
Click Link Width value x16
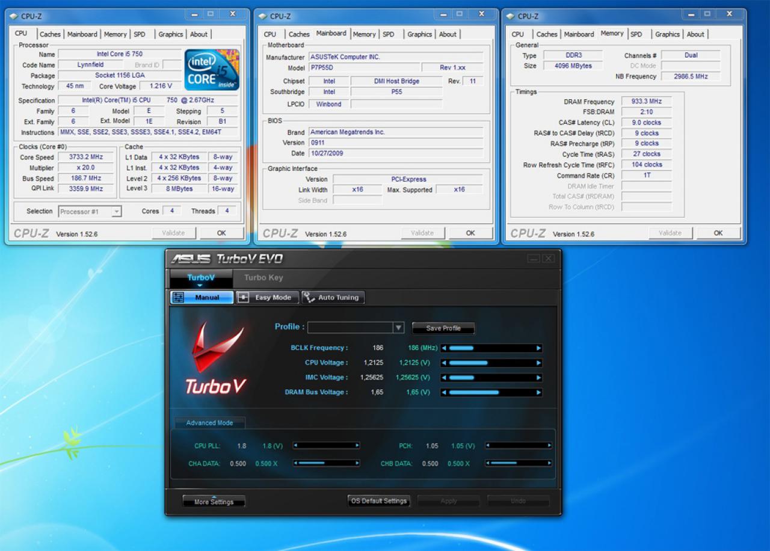point(358,189)
